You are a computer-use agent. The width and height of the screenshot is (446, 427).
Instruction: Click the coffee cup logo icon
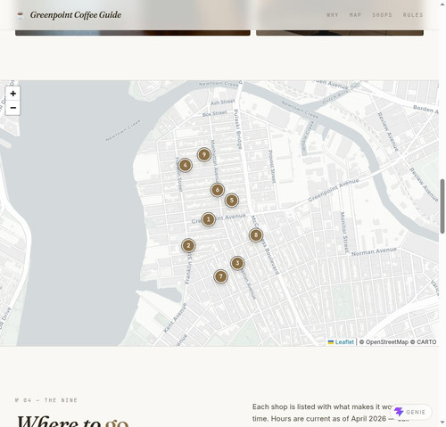coord(21,15)
